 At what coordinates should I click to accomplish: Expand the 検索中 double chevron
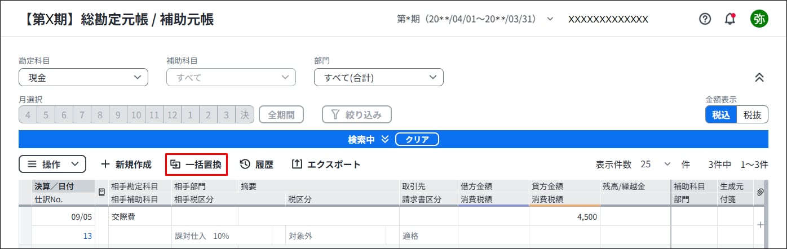coord(385,139)
